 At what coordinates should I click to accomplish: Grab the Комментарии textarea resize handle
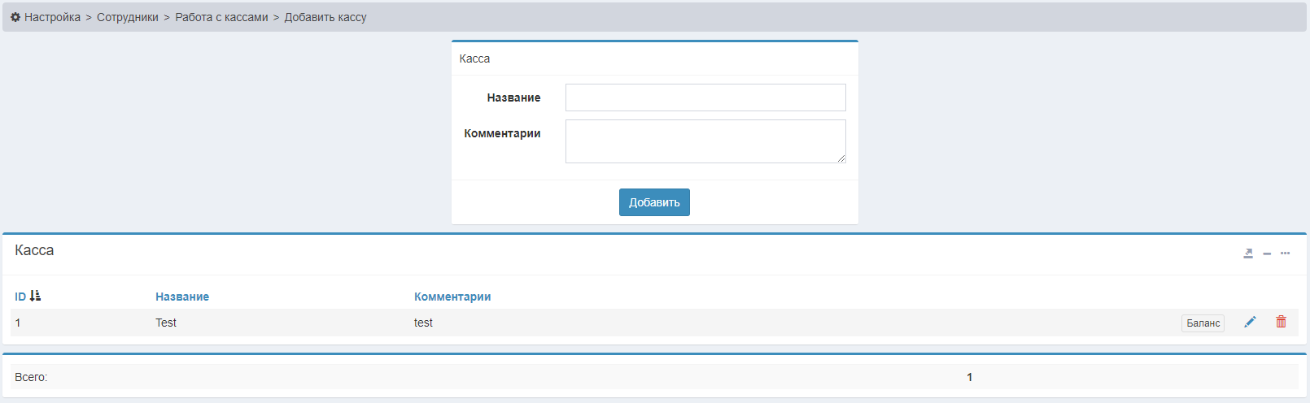click(841, 158)
